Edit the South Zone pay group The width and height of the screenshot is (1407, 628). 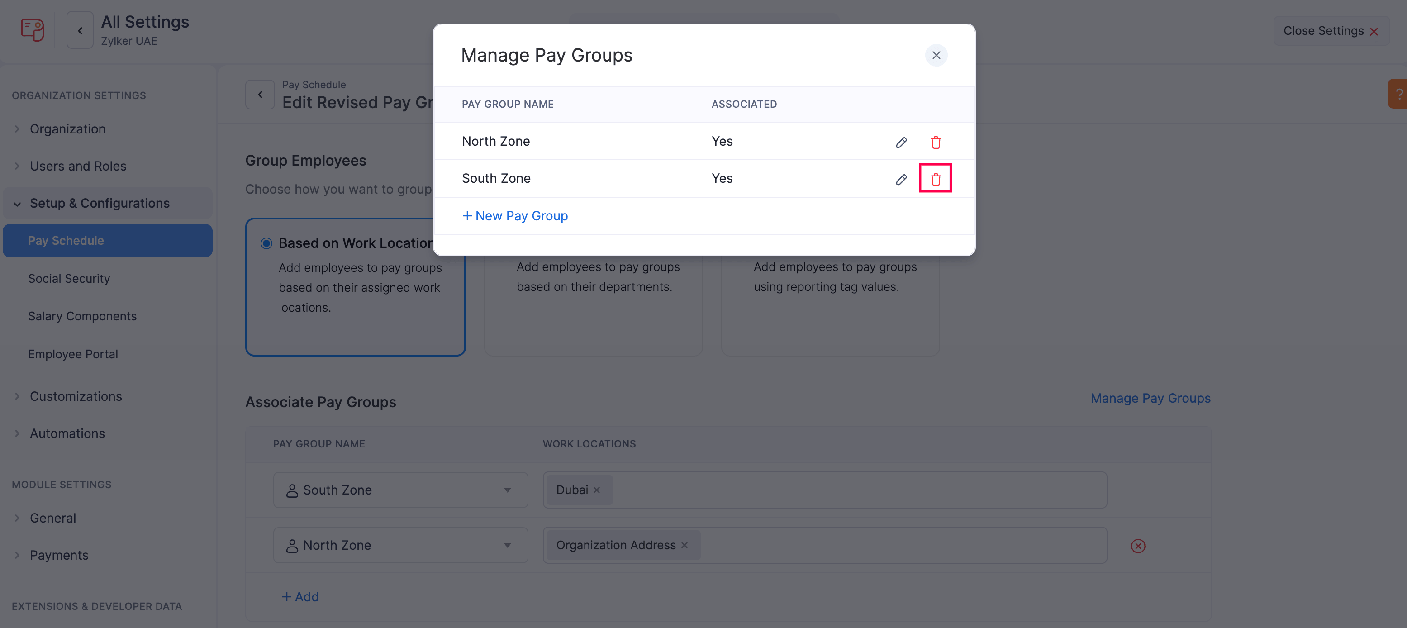[901, 180]
